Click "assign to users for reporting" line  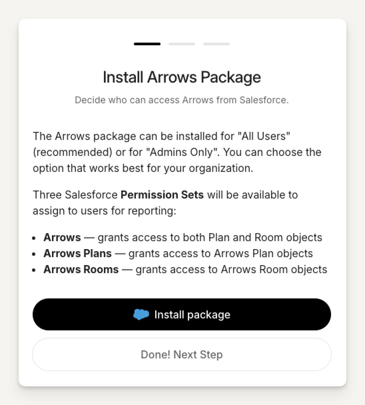tap(104, 211)
